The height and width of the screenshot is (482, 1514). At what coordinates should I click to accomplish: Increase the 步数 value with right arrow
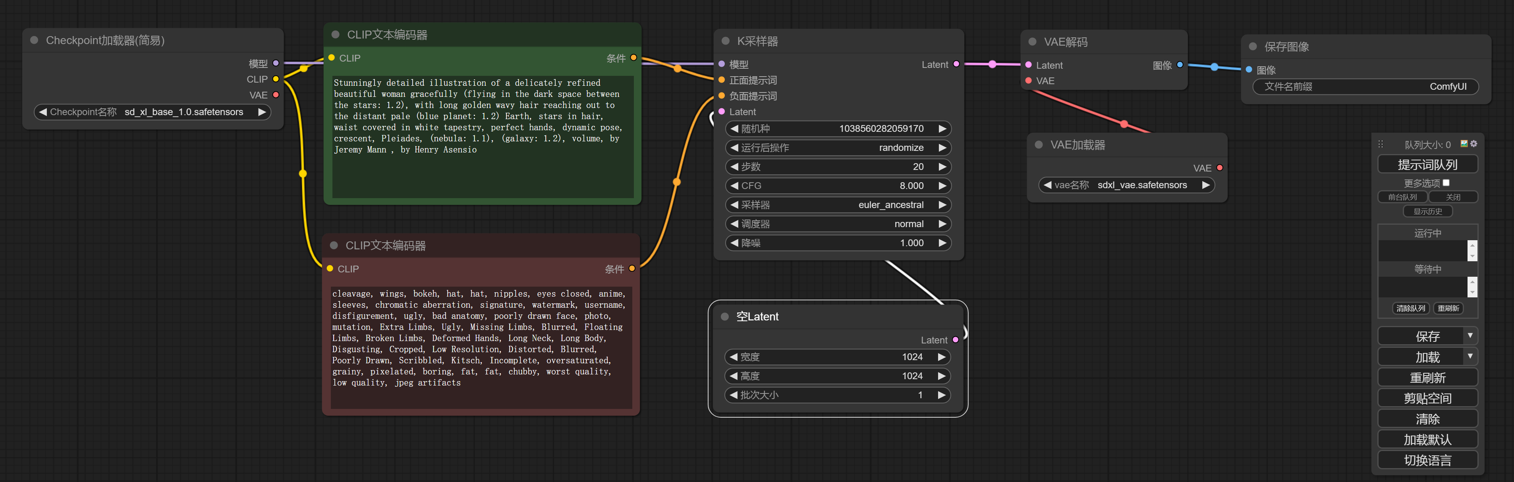click(x=942, y=167)
